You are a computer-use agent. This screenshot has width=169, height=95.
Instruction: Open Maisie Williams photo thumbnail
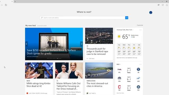69,70
